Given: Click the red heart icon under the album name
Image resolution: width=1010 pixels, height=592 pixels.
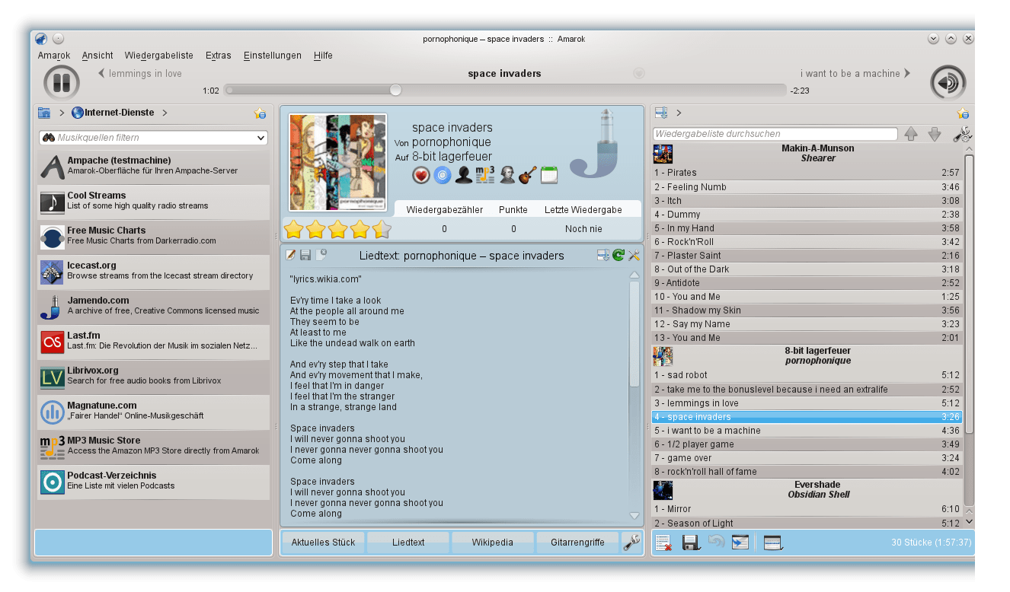Looking at the screenshot, I should click(x=421, y=176).
